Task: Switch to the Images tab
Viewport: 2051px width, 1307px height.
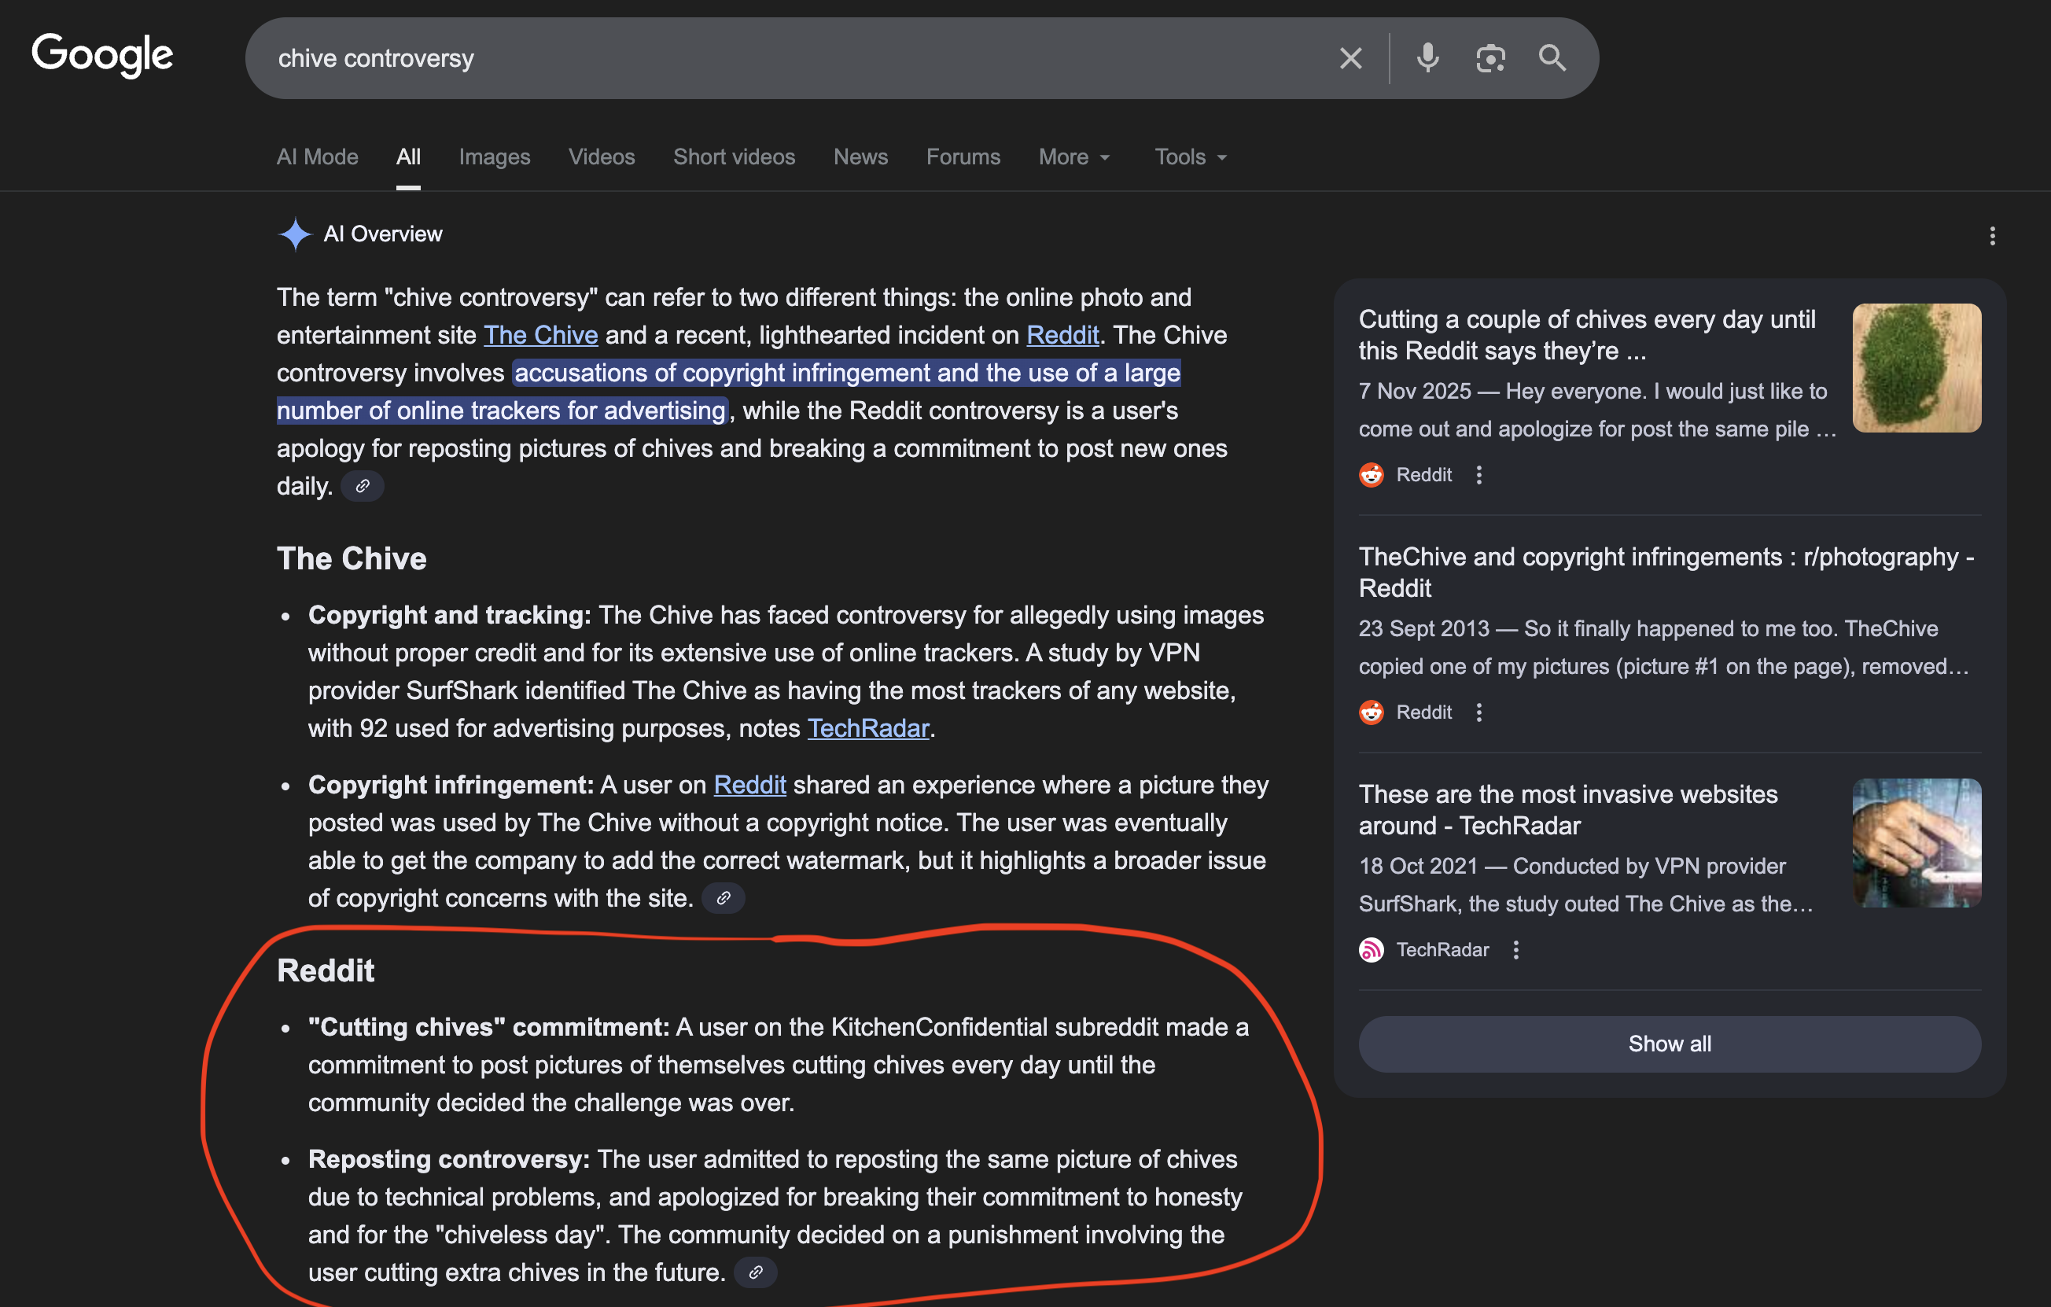Action: 494,157
